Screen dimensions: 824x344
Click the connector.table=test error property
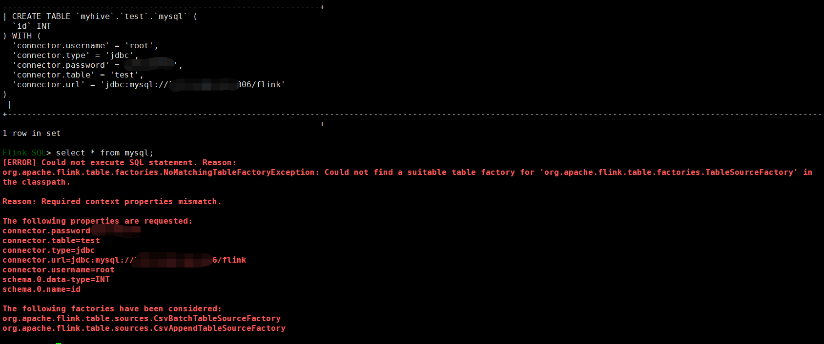[51, 241]
